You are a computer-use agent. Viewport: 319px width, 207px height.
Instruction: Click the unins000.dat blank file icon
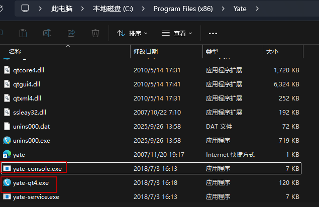(7, 126)
